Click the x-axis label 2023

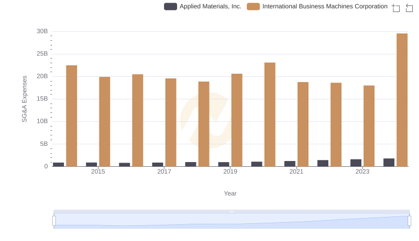(x=362, y=171)
